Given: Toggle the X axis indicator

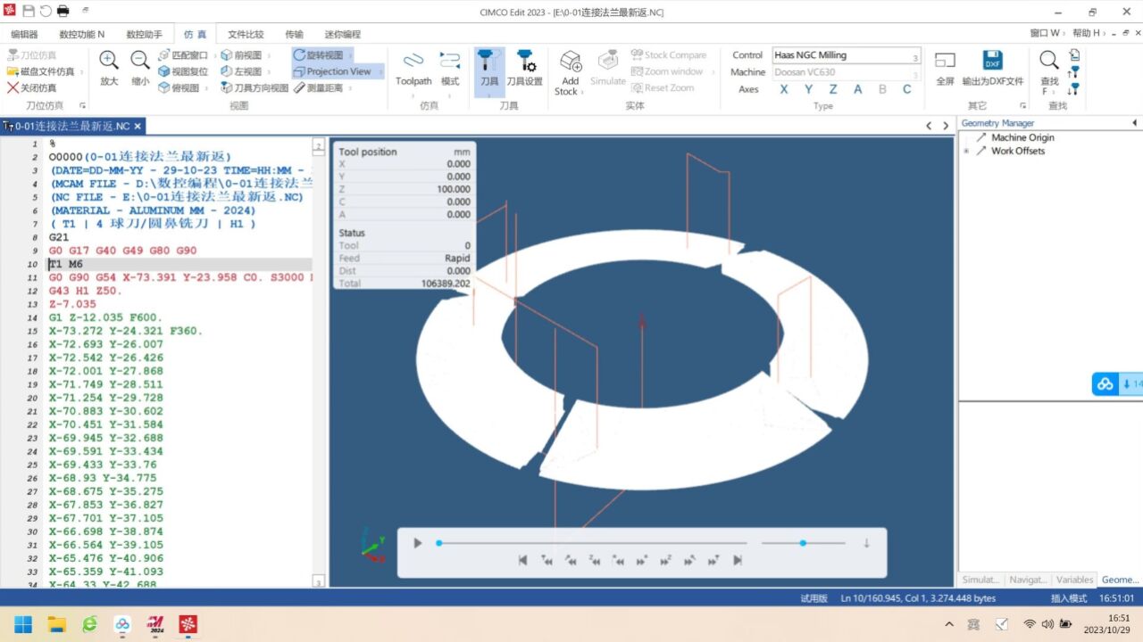Looking at the screenshot, I should point(784,89).
